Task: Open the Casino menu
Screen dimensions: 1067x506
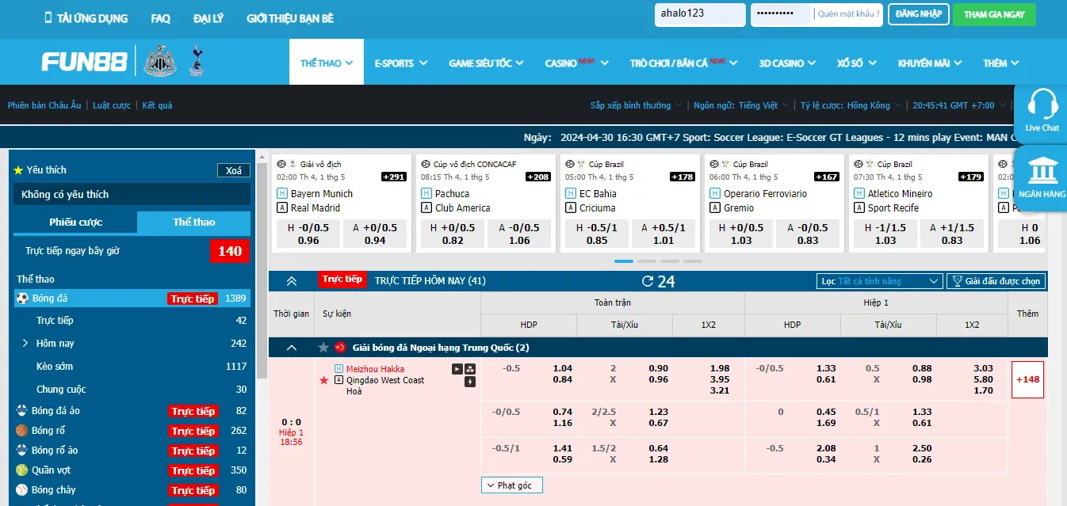Action: coord(576,63)
